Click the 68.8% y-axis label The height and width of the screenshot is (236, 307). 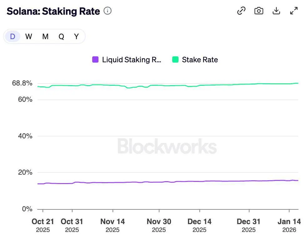click(x=22, y=83)
